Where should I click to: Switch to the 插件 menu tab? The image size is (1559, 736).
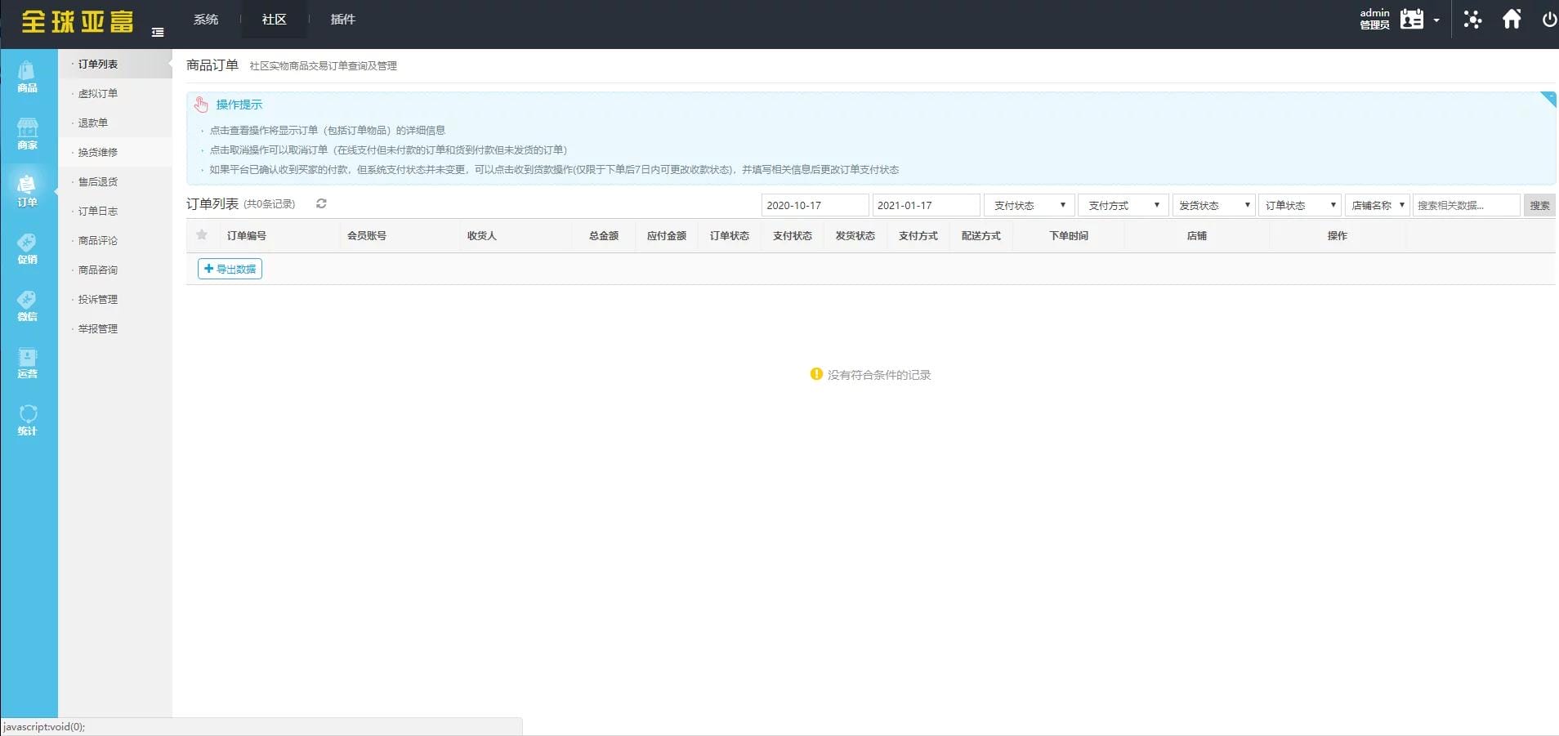click(342, 19)
